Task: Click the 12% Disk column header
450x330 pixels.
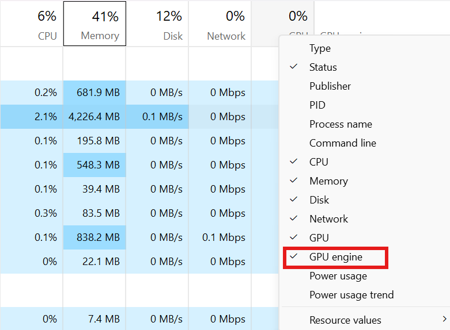Action: pyautogui.click(x=157, y=24)
